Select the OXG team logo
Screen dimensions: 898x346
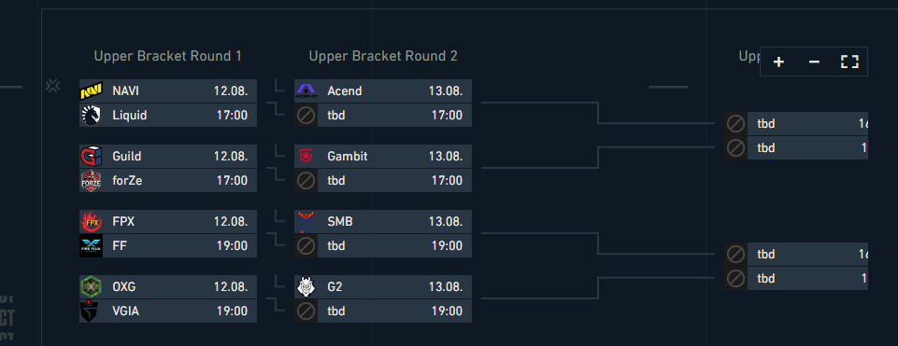(91, 286)
